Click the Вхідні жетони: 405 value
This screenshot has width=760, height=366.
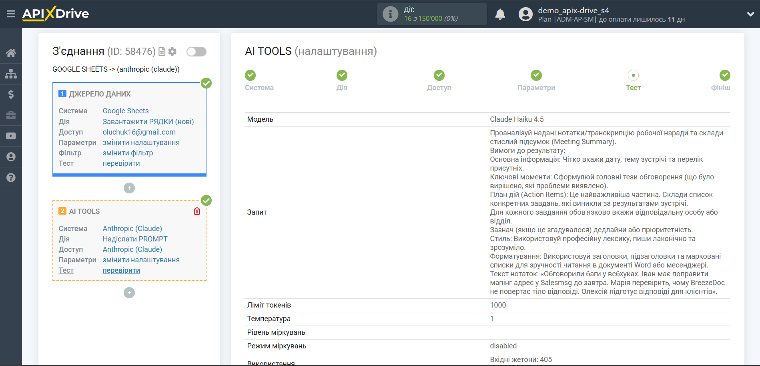521,360
